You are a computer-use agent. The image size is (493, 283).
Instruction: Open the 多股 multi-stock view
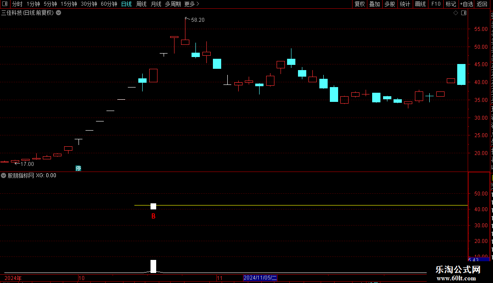click(x=390, y=4)
